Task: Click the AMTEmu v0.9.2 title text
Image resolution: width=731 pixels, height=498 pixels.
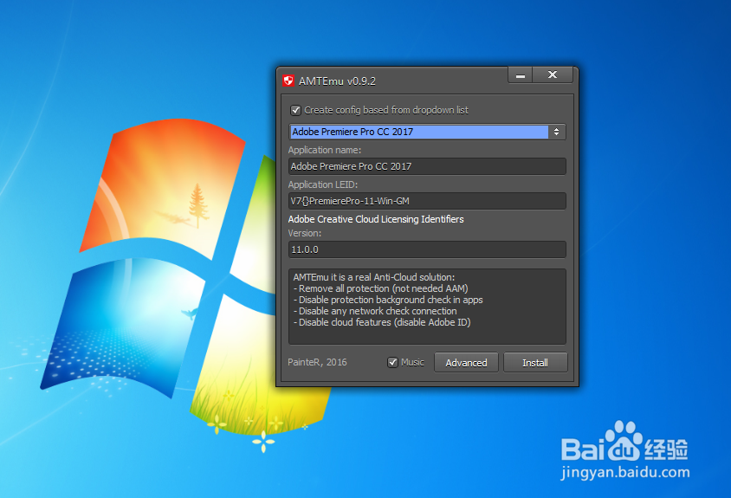Action: tap(337, 81)
